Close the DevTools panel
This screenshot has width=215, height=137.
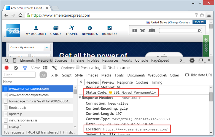209,60
